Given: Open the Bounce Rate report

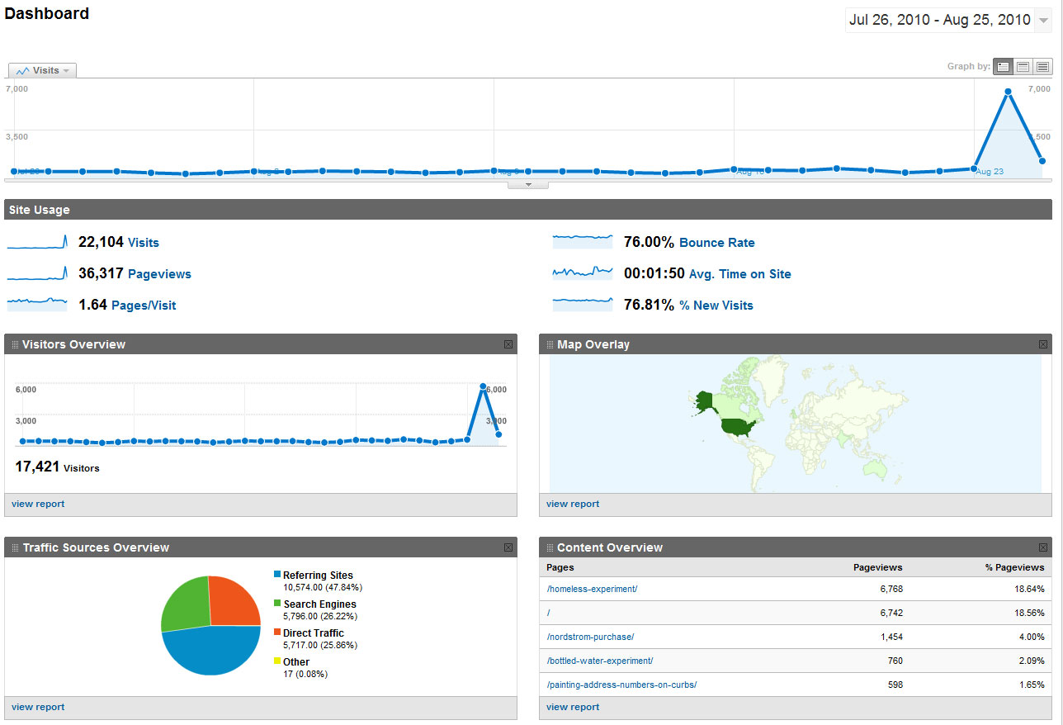Looking at the screenshot, I should (716, 243).
